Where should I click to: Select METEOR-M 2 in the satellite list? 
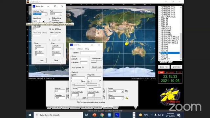pyautogui.click(x=166, y=33)
